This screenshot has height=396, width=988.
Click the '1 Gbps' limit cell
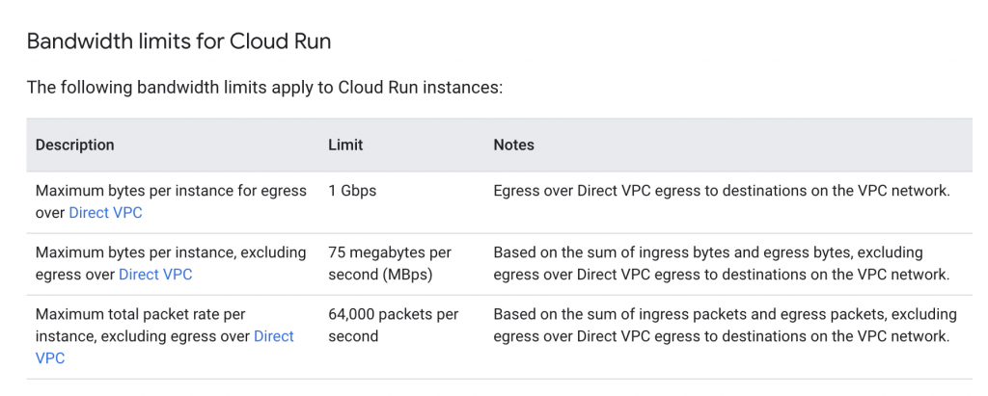352,191
